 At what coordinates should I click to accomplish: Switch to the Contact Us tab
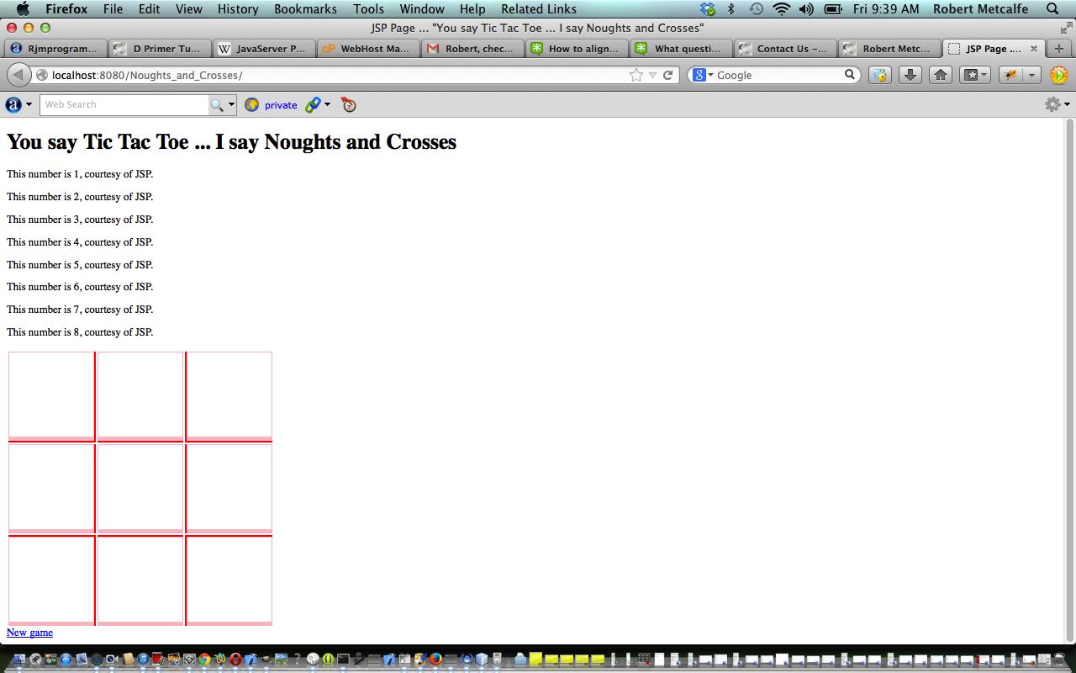click(x=785, y=49)
